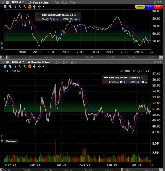Screen dimensions: 165x171
Task: Click the blue Buy button
Action: (x=149, y=7)
